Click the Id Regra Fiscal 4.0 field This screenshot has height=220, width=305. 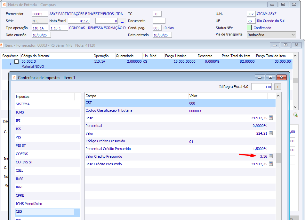pos(261,87)
